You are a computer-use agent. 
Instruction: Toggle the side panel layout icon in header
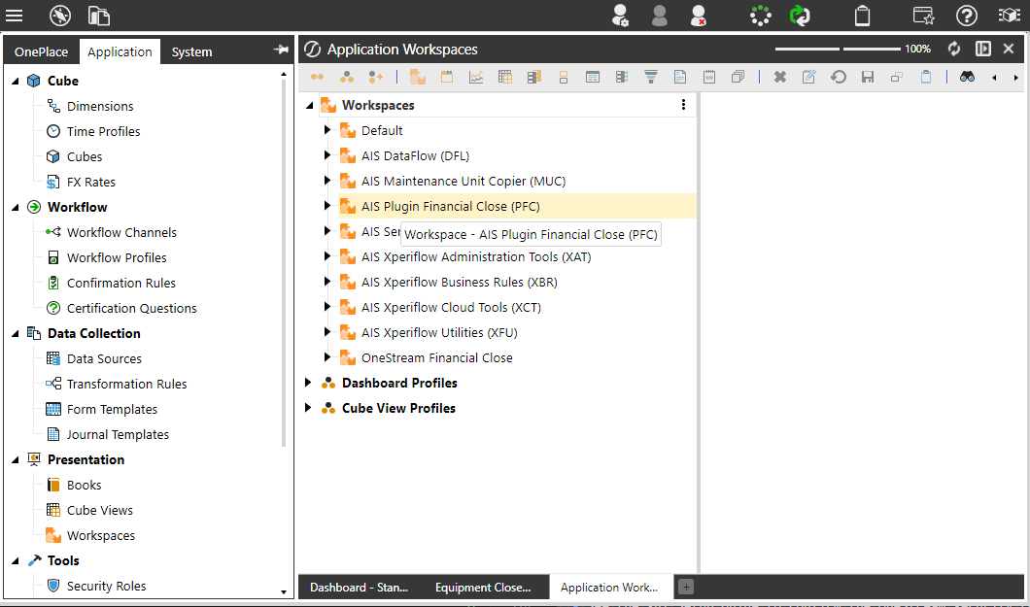click(x=982, y=49)
